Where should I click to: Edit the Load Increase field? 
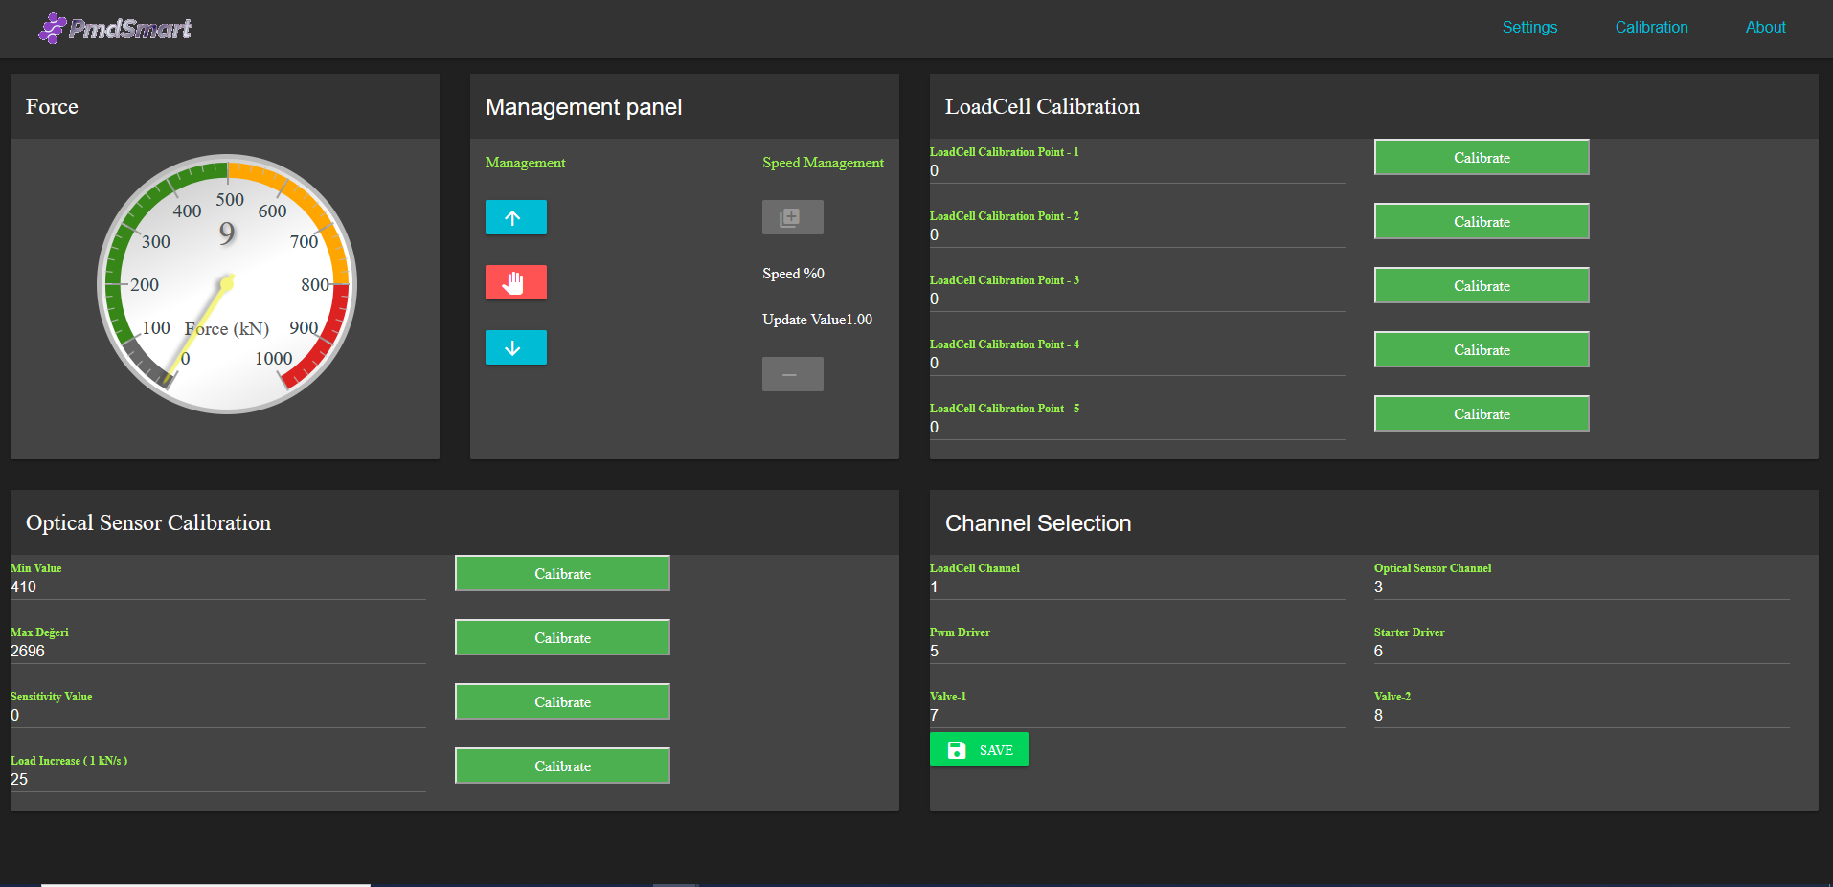tap(217, 780)
